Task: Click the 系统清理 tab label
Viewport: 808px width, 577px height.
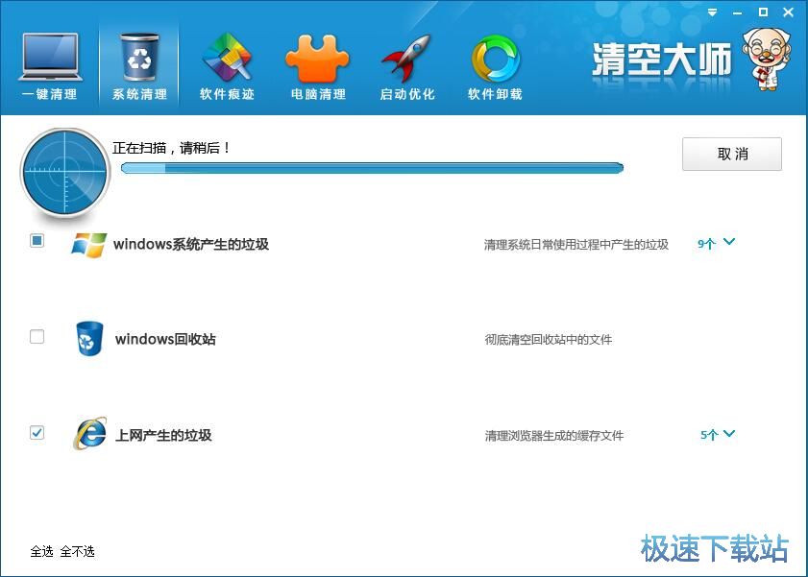Action: [138, 94]
